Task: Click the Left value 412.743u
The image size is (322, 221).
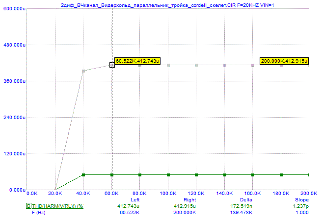Action: (x=128, y=206)
